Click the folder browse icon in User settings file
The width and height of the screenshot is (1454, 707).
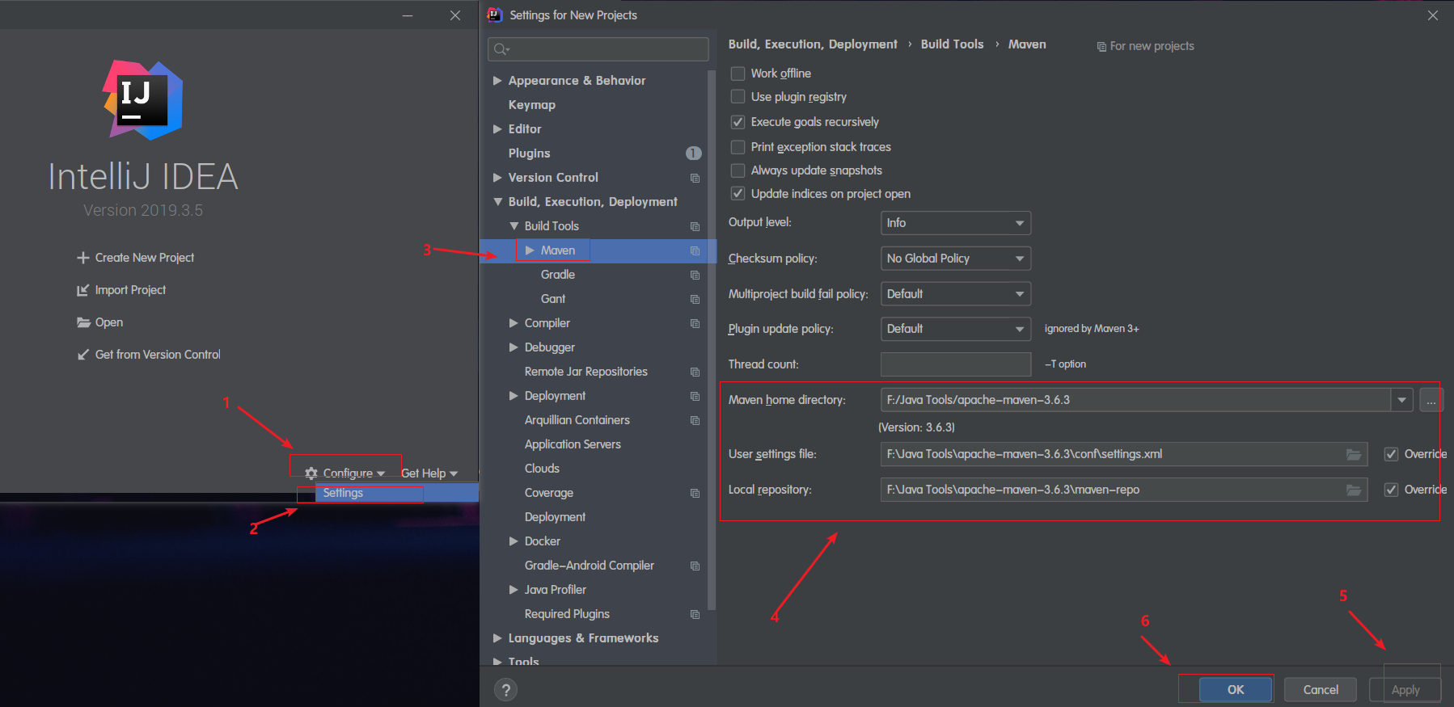[1353, 454]
